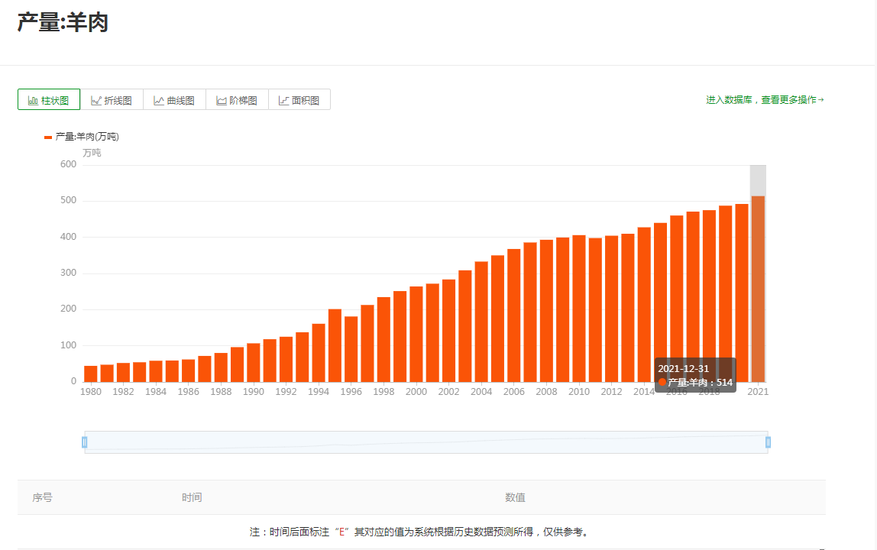Click the 折线图 line chart icon
Image resolution: width=877 pixels, height=550 pixels.
(x=96, y=100)
